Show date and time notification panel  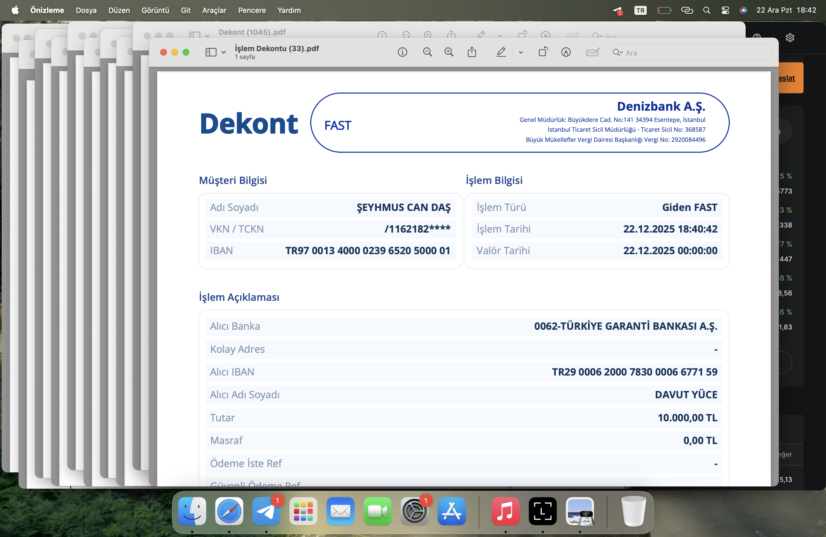[786, 10]
